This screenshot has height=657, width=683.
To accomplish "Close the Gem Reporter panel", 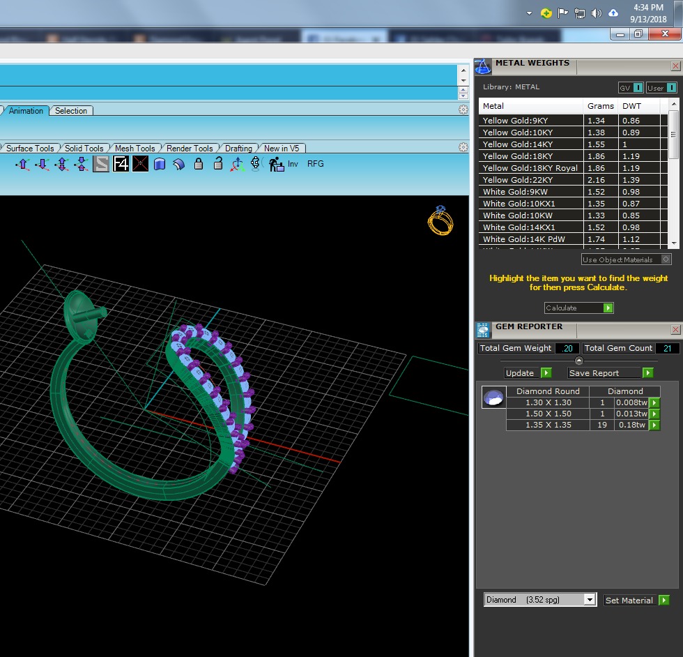I will (675, 330).
